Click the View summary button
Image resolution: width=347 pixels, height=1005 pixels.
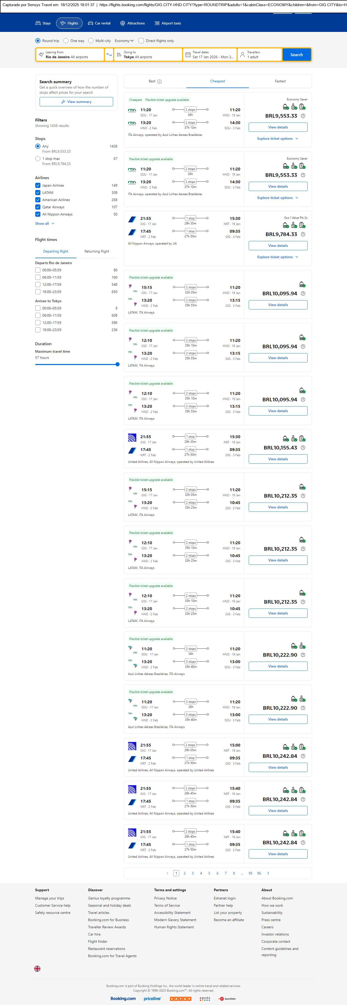coord(76,102)
